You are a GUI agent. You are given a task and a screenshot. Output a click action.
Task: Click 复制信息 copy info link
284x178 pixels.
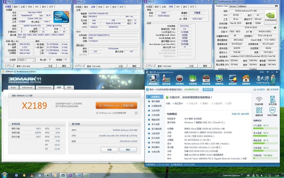245,114
